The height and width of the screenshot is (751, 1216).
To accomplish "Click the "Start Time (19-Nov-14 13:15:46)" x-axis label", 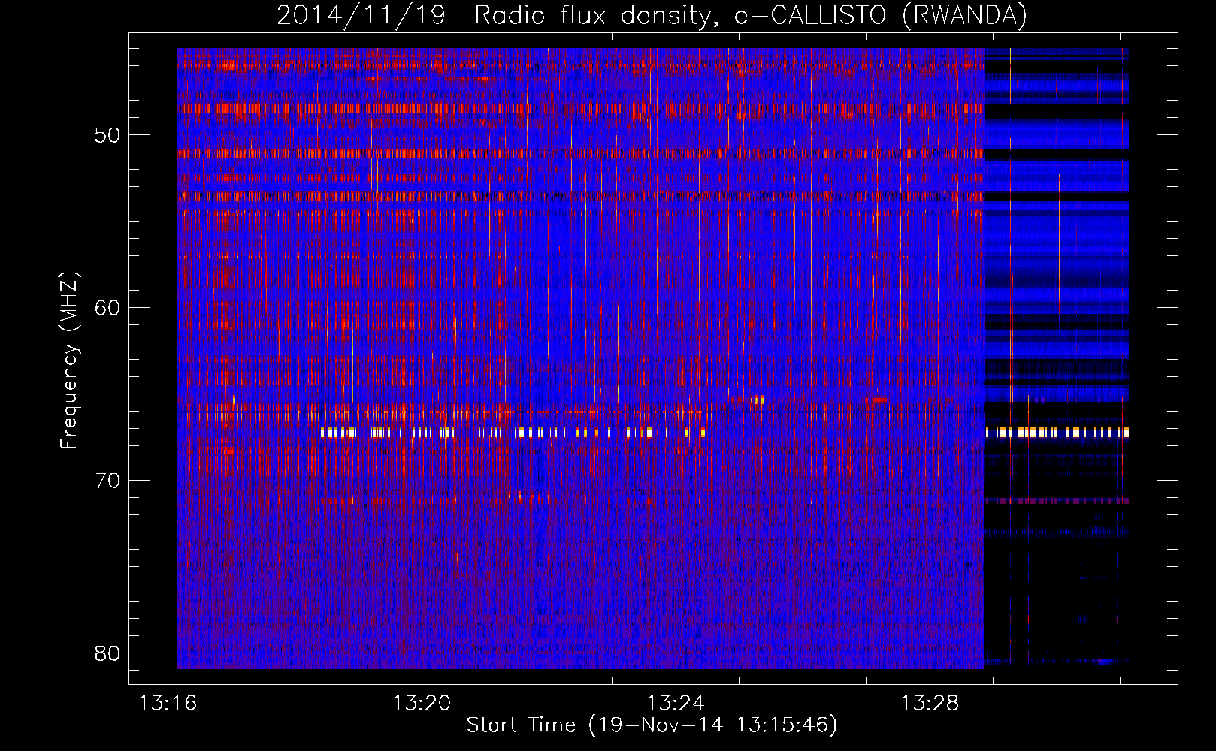I will (652, 725).
